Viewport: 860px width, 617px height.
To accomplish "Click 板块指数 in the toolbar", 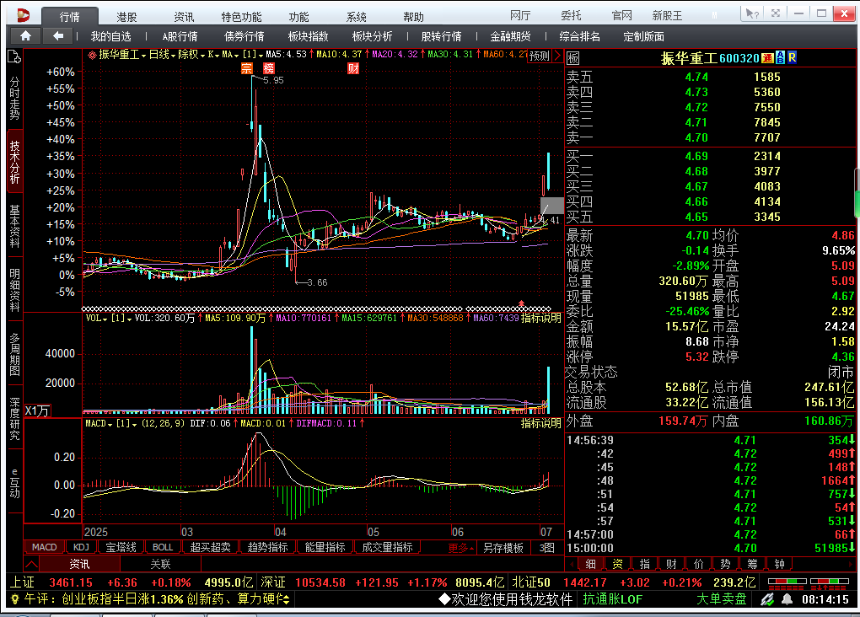I will click(309, 36).
